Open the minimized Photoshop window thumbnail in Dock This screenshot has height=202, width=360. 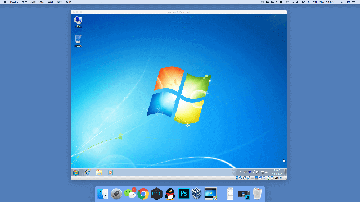pyautogui.click(x=244, y=195)
